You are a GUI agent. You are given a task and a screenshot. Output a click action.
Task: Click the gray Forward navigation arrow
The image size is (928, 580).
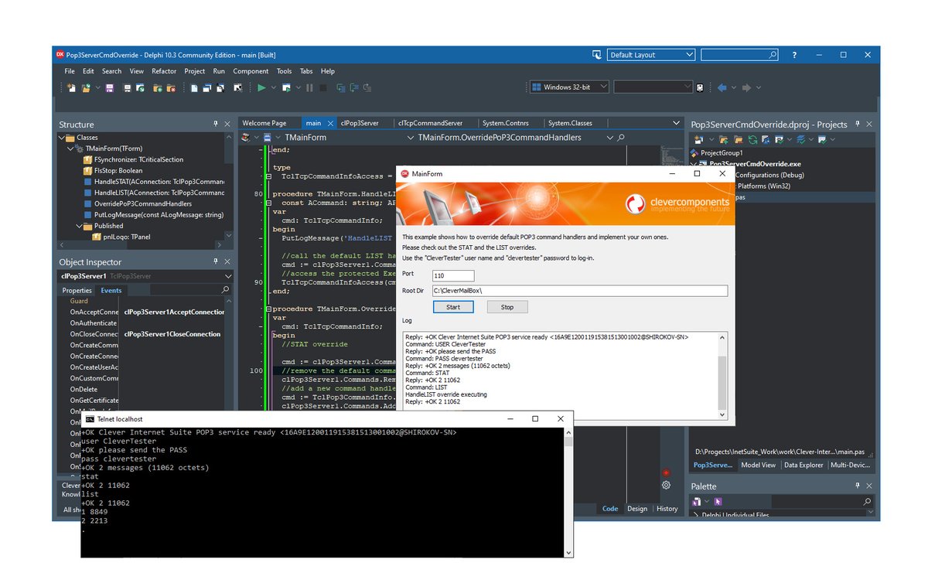point(746,88)
